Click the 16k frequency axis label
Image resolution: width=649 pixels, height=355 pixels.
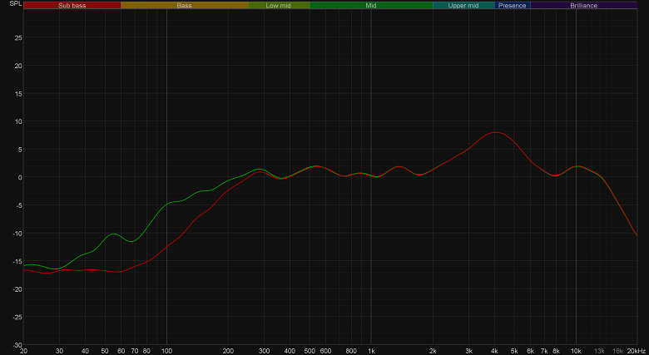point(617,352)
